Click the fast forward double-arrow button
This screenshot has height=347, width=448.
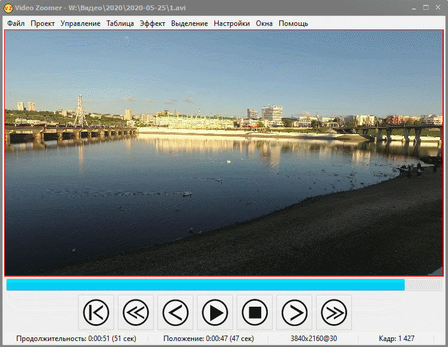(334, 312)
